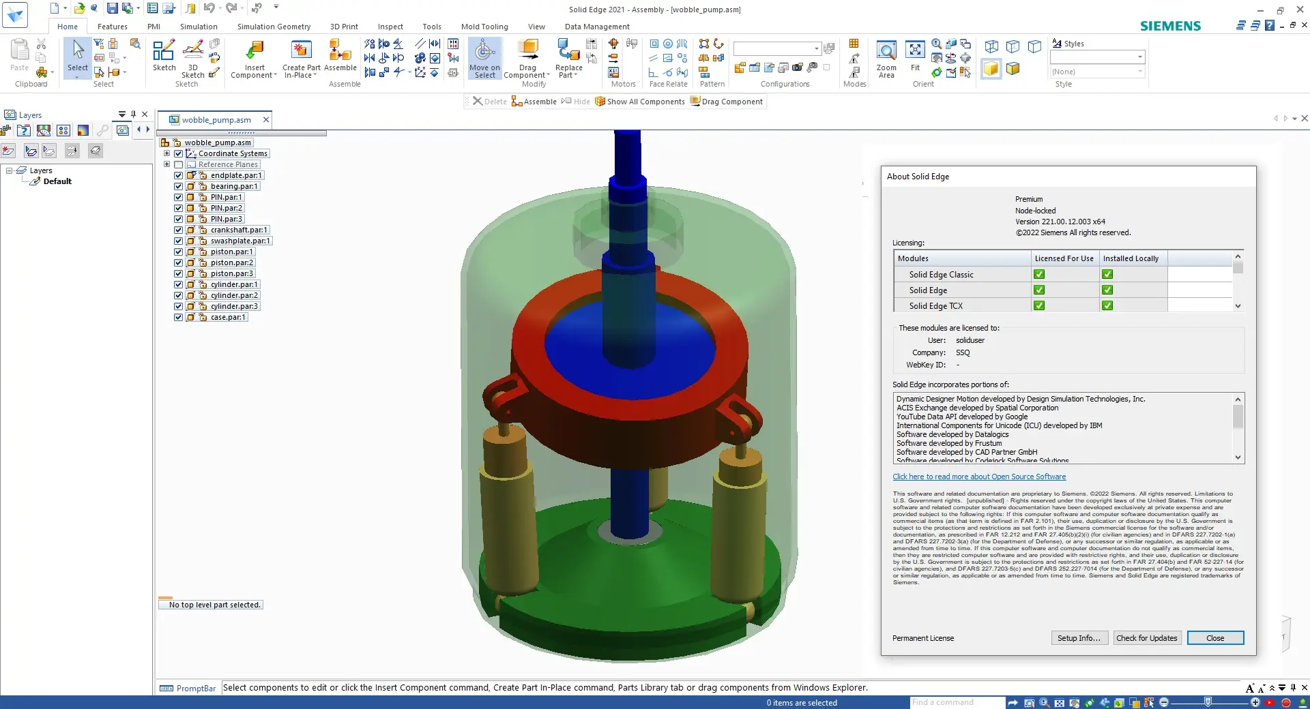Toggle crankshaft.par:1 checkbox

pos(178,230)
